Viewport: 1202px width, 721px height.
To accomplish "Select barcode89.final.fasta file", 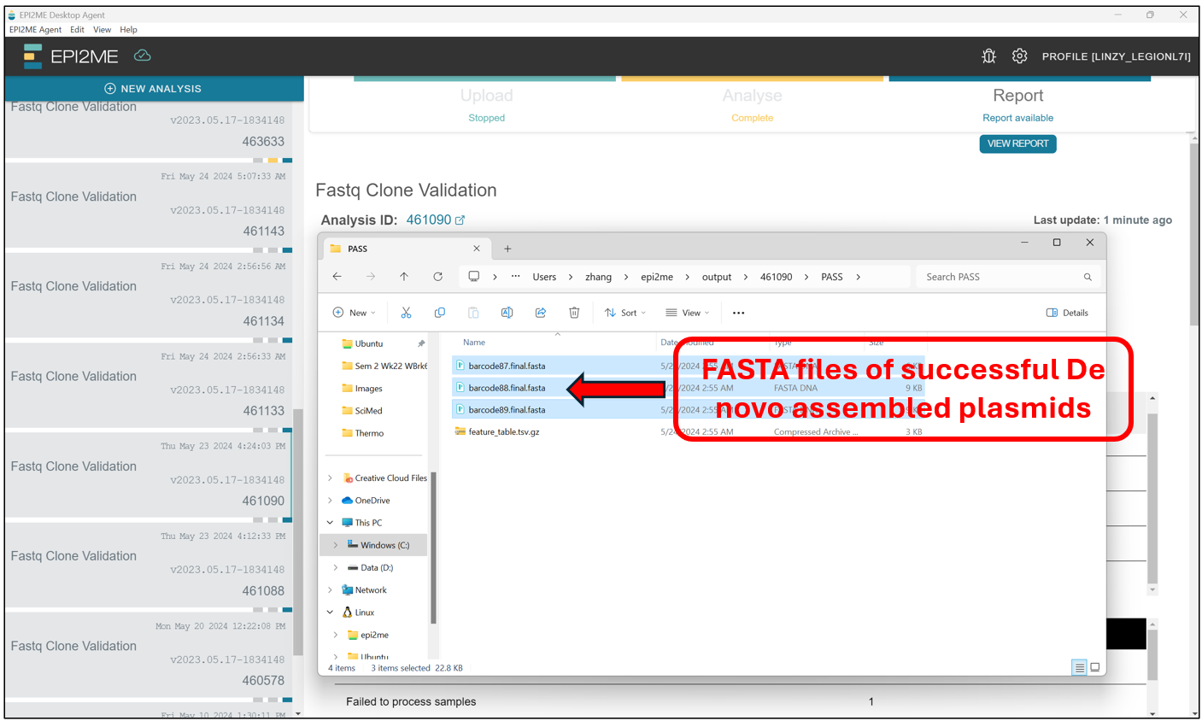I will (507, 410).
